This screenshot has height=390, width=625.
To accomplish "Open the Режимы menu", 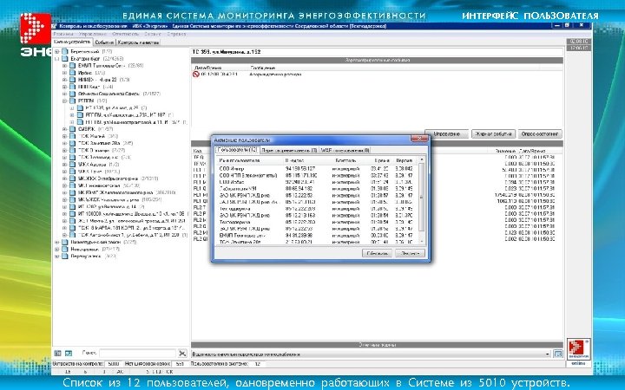I will click(x=63, y=34).
